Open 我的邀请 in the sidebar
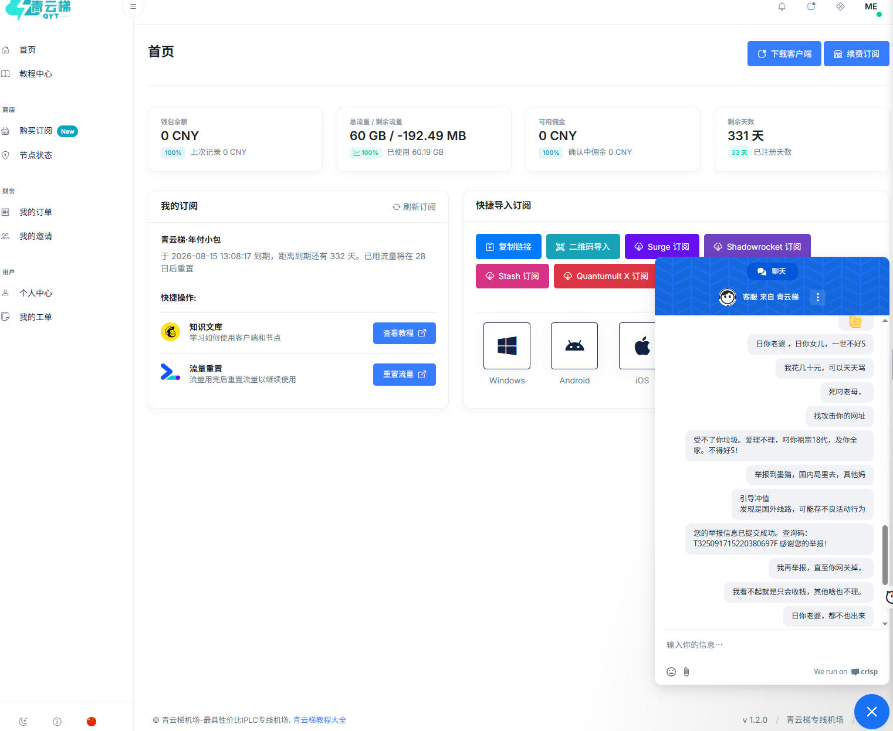The height and width of the screenshot is (731, 893). (x=36, y=236)
